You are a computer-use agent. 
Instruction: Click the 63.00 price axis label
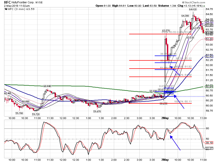(x=209, y=45)
